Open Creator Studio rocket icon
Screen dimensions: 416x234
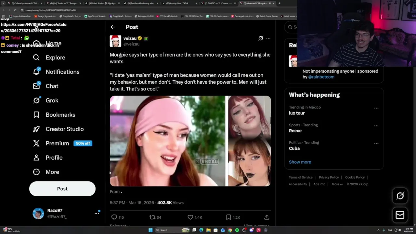coord(36,129)
